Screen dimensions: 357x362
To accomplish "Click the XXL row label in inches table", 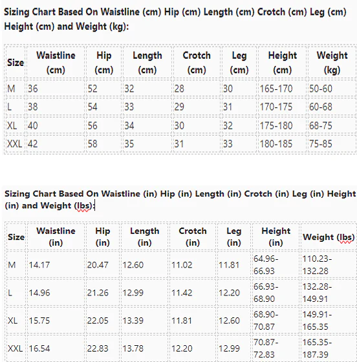I will (x=16, y=348).
